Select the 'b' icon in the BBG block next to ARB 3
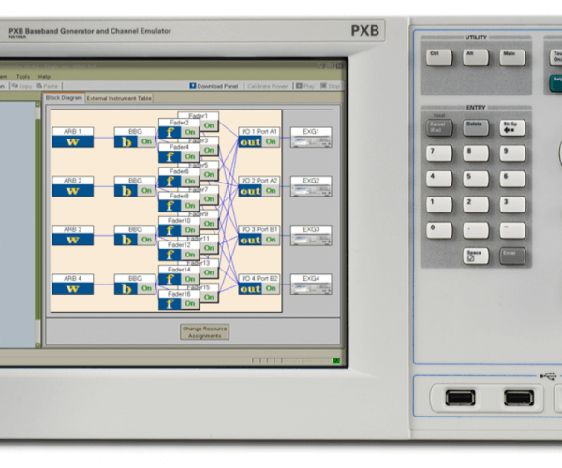This screenshot has height=468, width=562. click(x=126, y=240)
